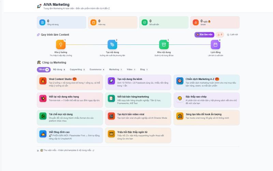Click Triệu hồi Bậc thầy ngôn từ icon
Screen dimensions: 273x171
111,134
